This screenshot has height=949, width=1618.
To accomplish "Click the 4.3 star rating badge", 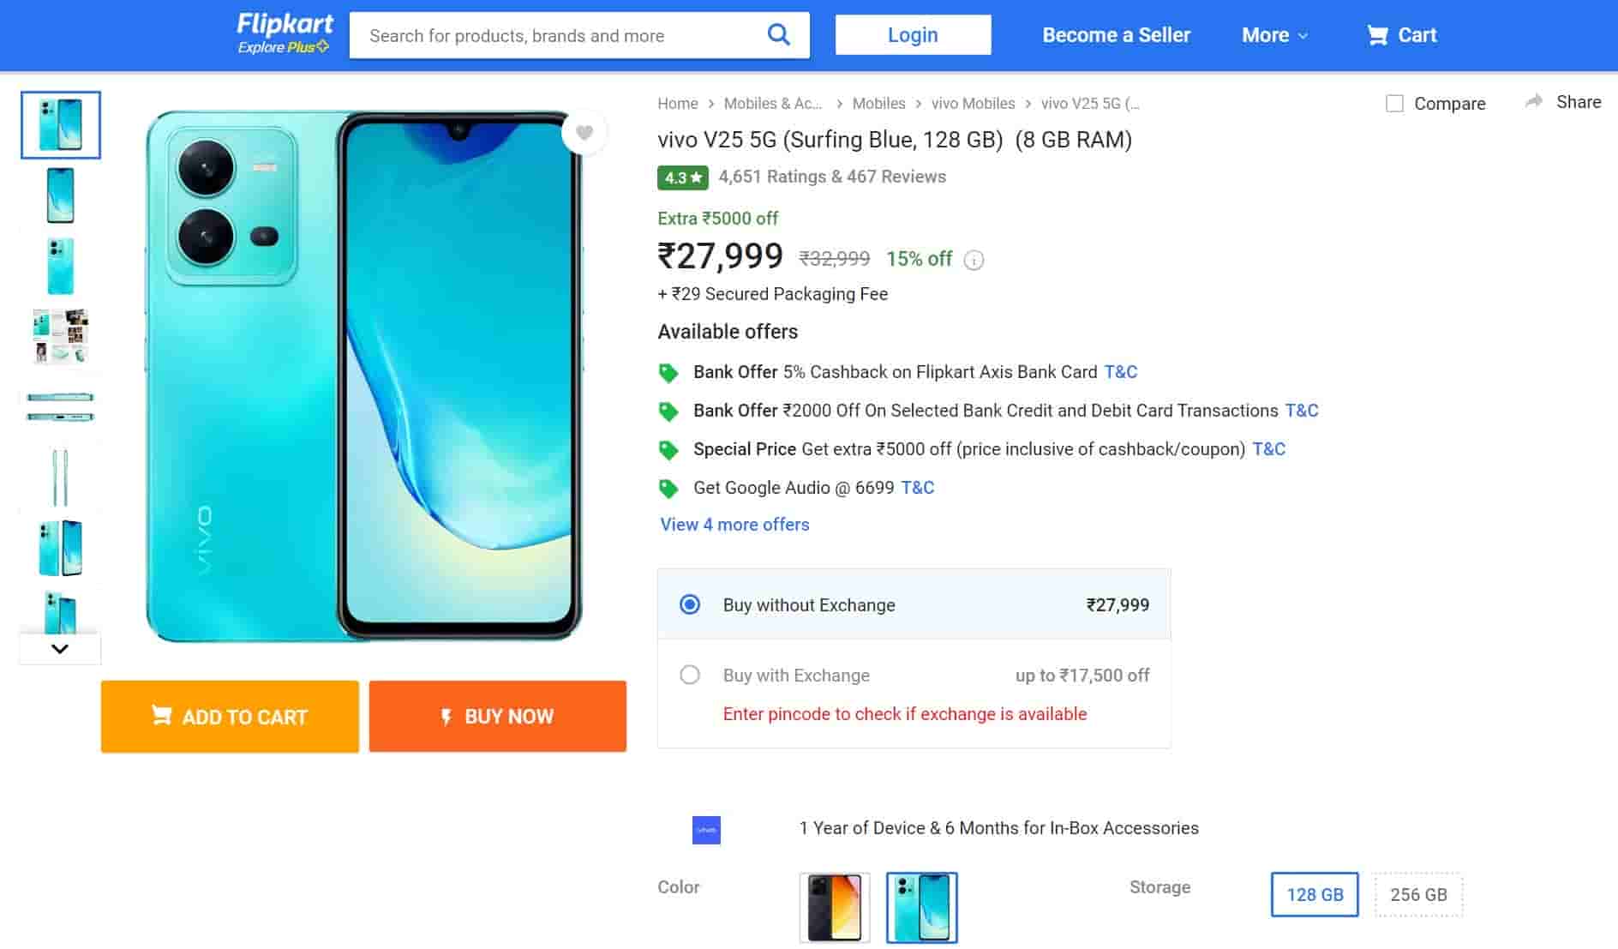I will (682, 177).
